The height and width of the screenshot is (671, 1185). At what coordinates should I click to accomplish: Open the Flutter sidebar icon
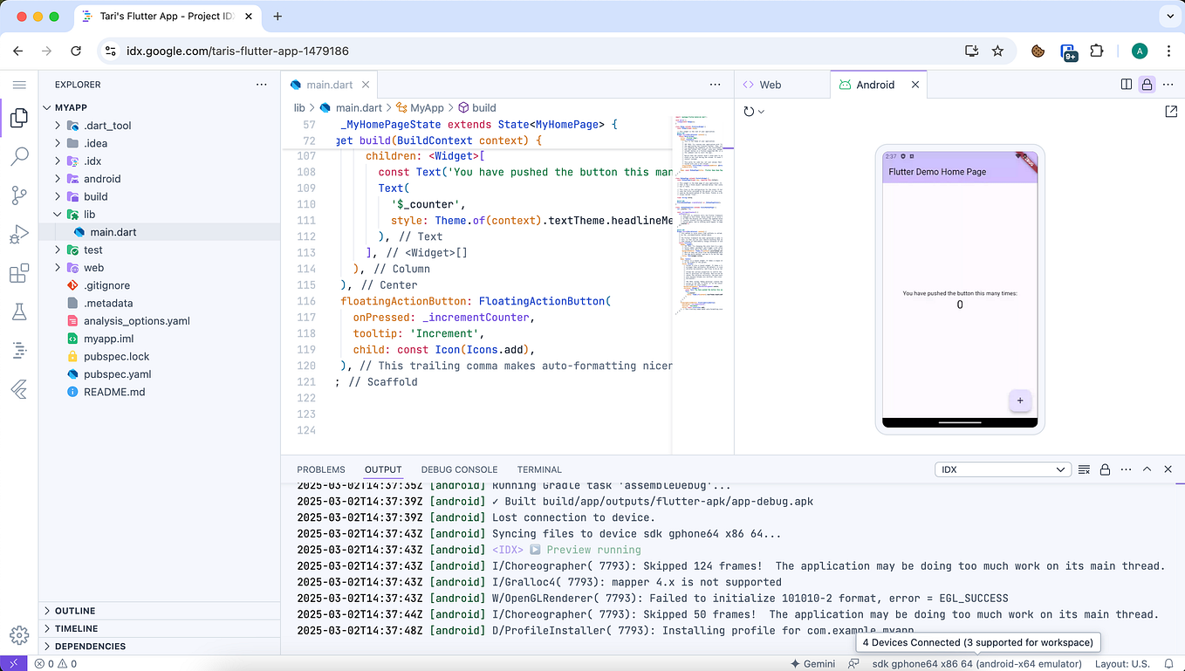click(19, 390)
